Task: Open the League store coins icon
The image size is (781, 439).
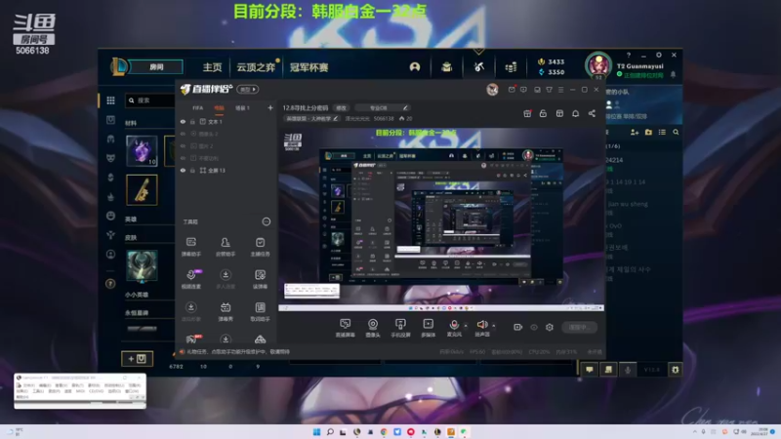Action: (x=511, y=66)
